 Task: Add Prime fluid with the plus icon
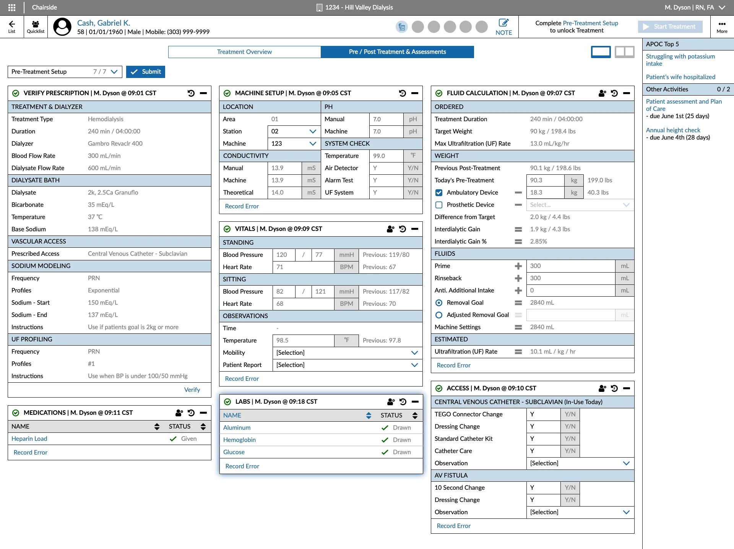[518, 266]
